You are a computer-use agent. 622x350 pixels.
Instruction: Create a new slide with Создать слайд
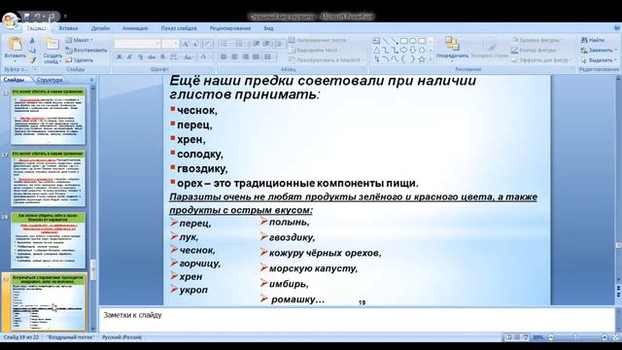tap(52, 51)
